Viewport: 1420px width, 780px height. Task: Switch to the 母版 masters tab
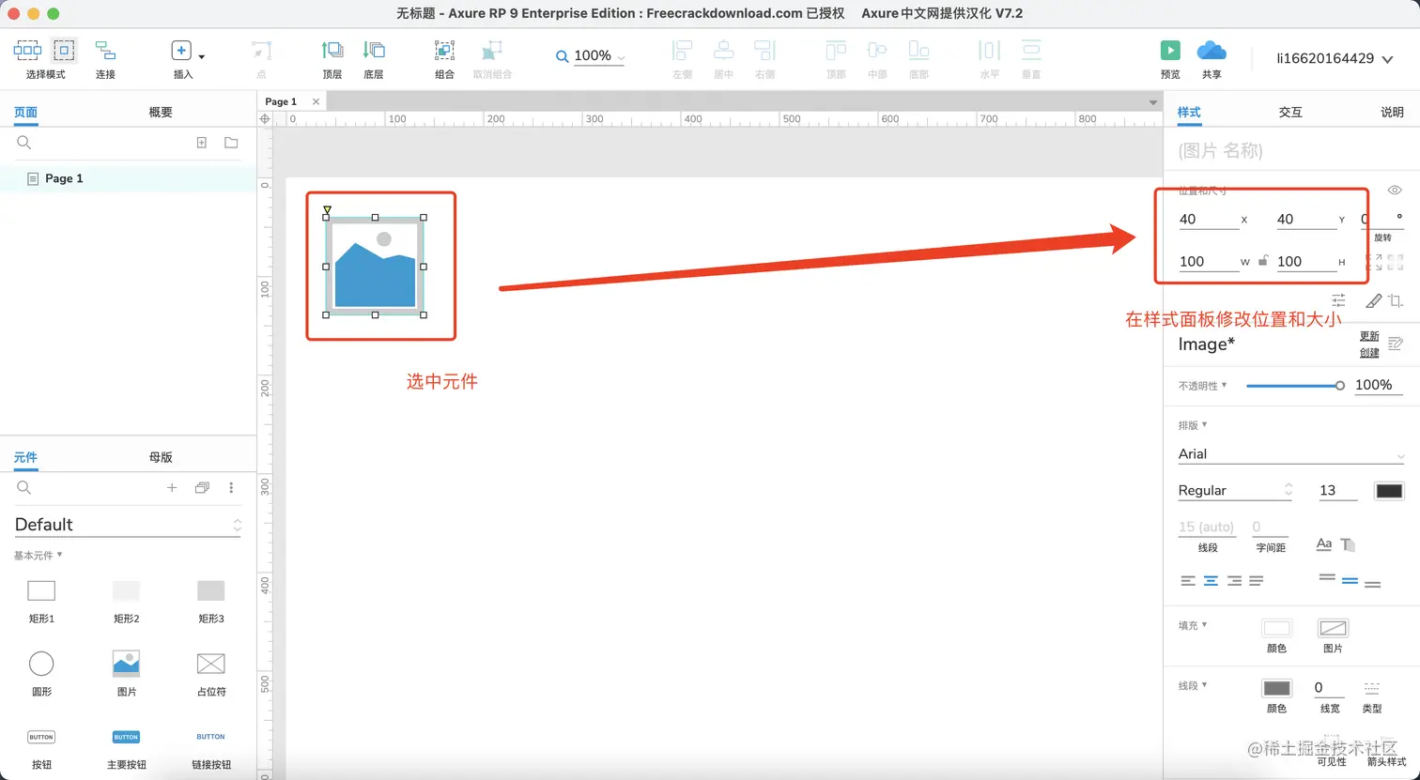[161, 458]
